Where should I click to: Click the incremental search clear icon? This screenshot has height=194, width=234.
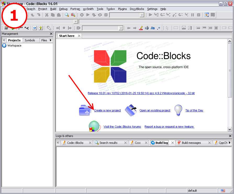click(79, 28)
